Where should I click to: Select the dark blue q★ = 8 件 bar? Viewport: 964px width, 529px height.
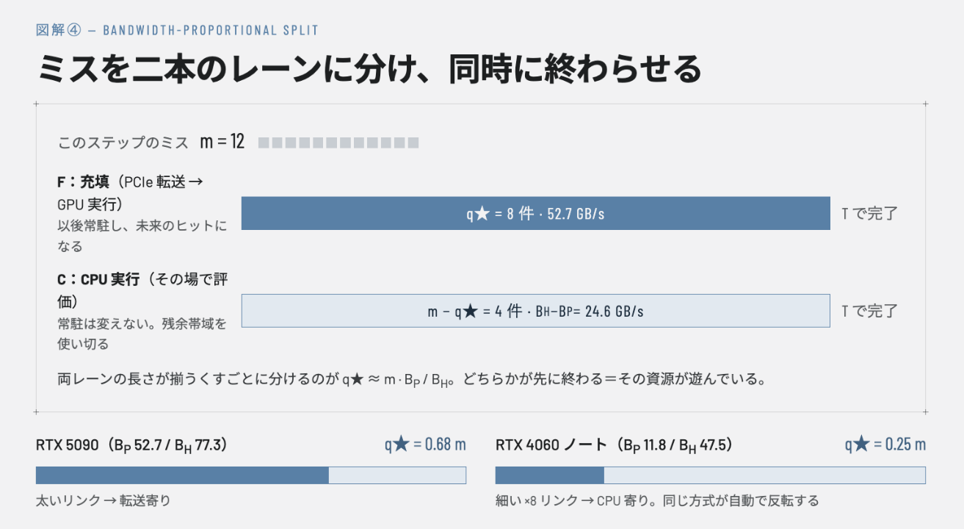click(x=536, y=213)
